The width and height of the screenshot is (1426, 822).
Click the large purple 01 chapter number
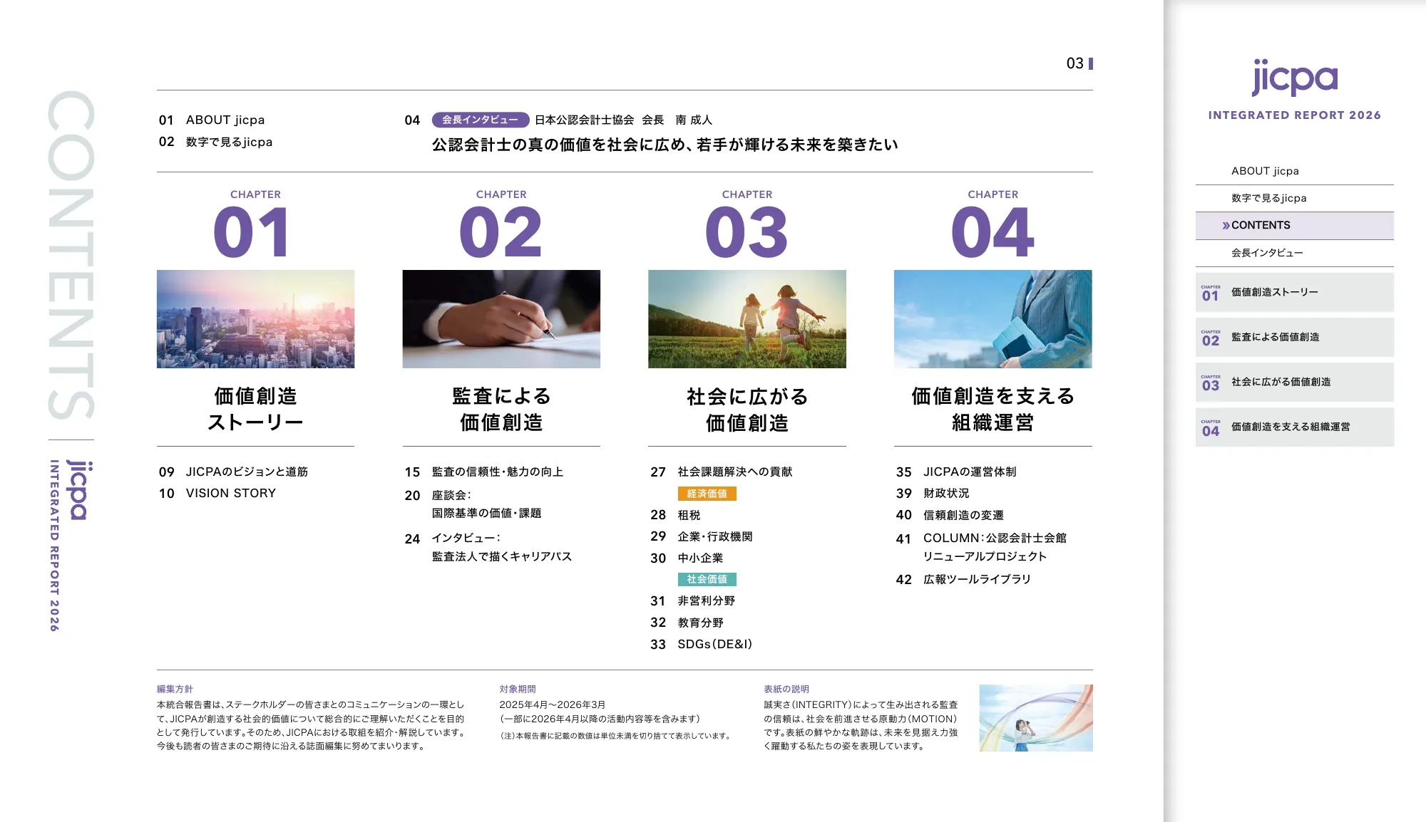click(252, 232)
